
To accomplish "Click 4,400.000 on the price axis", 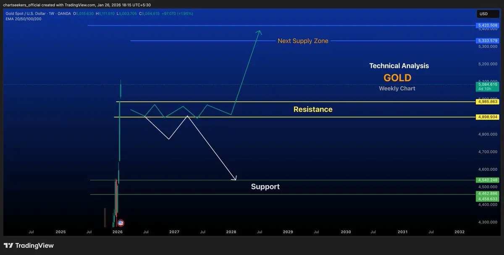I will point(487,205).
